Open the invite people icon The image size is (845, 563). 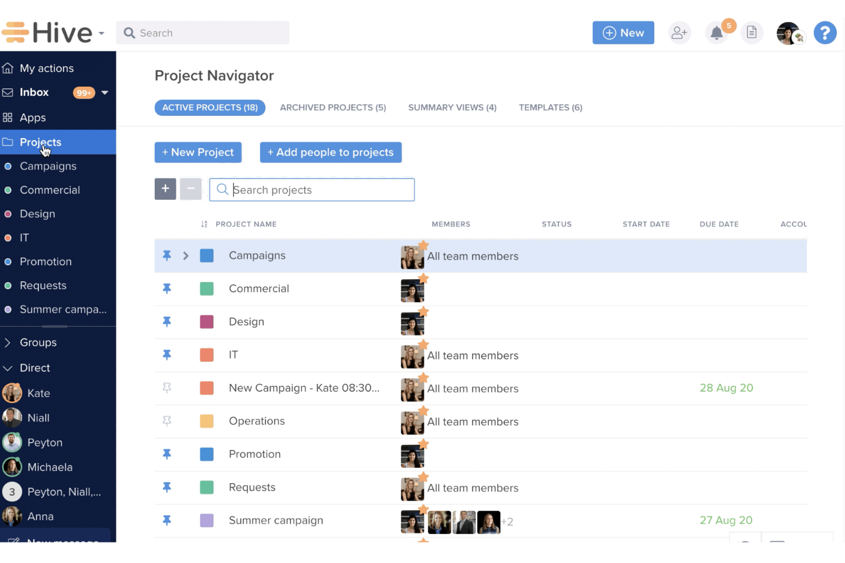(x=679, y=33)
